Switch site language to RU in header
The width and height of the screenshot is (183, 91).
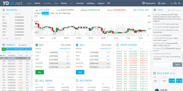[x=175, y=3]
